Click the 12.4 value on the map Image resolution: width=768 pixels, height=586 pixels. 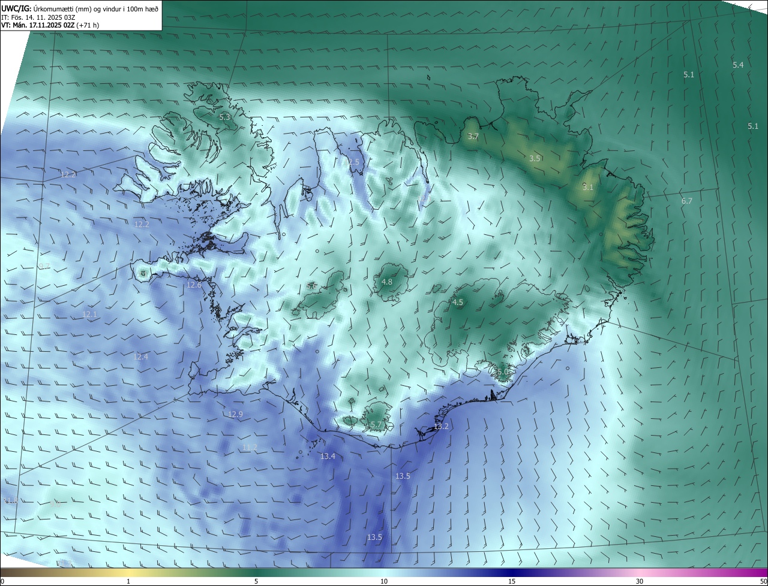click(140, 357)
